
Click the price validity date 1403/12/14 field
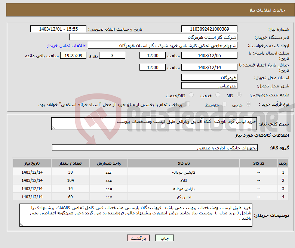point(209,67)
